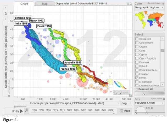
Task: Click the expand chart arrow icon
Action: 131,95
